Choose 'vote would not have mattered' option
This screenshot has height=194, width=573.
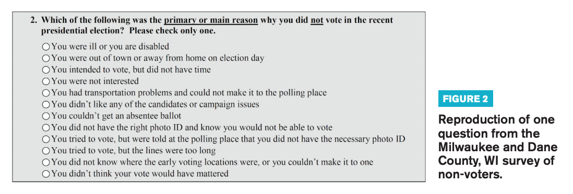click(x=46, y=174)
